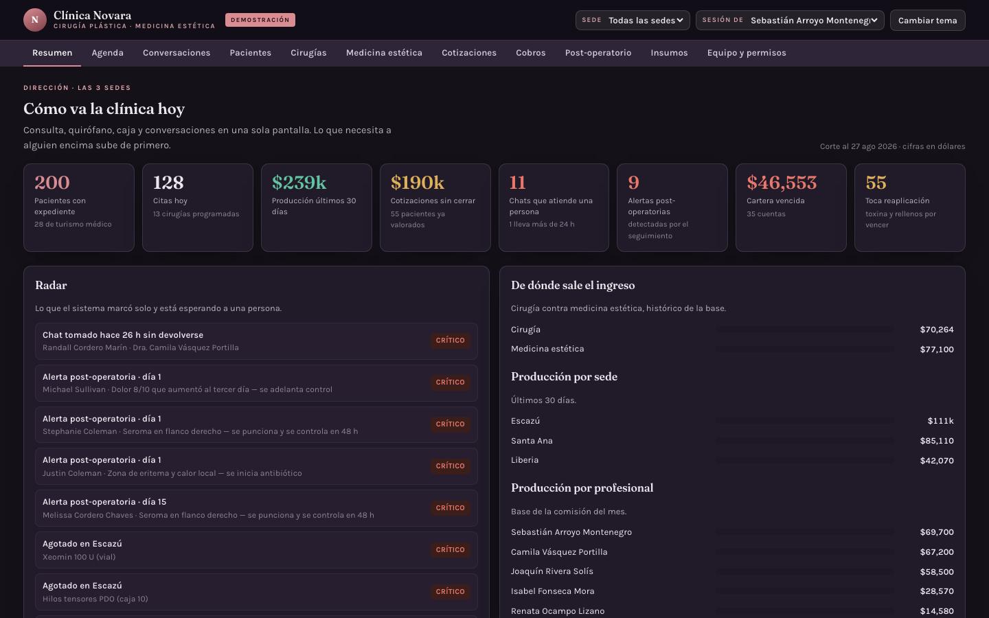Open the Equipo y permisos tab

point(747,53)
